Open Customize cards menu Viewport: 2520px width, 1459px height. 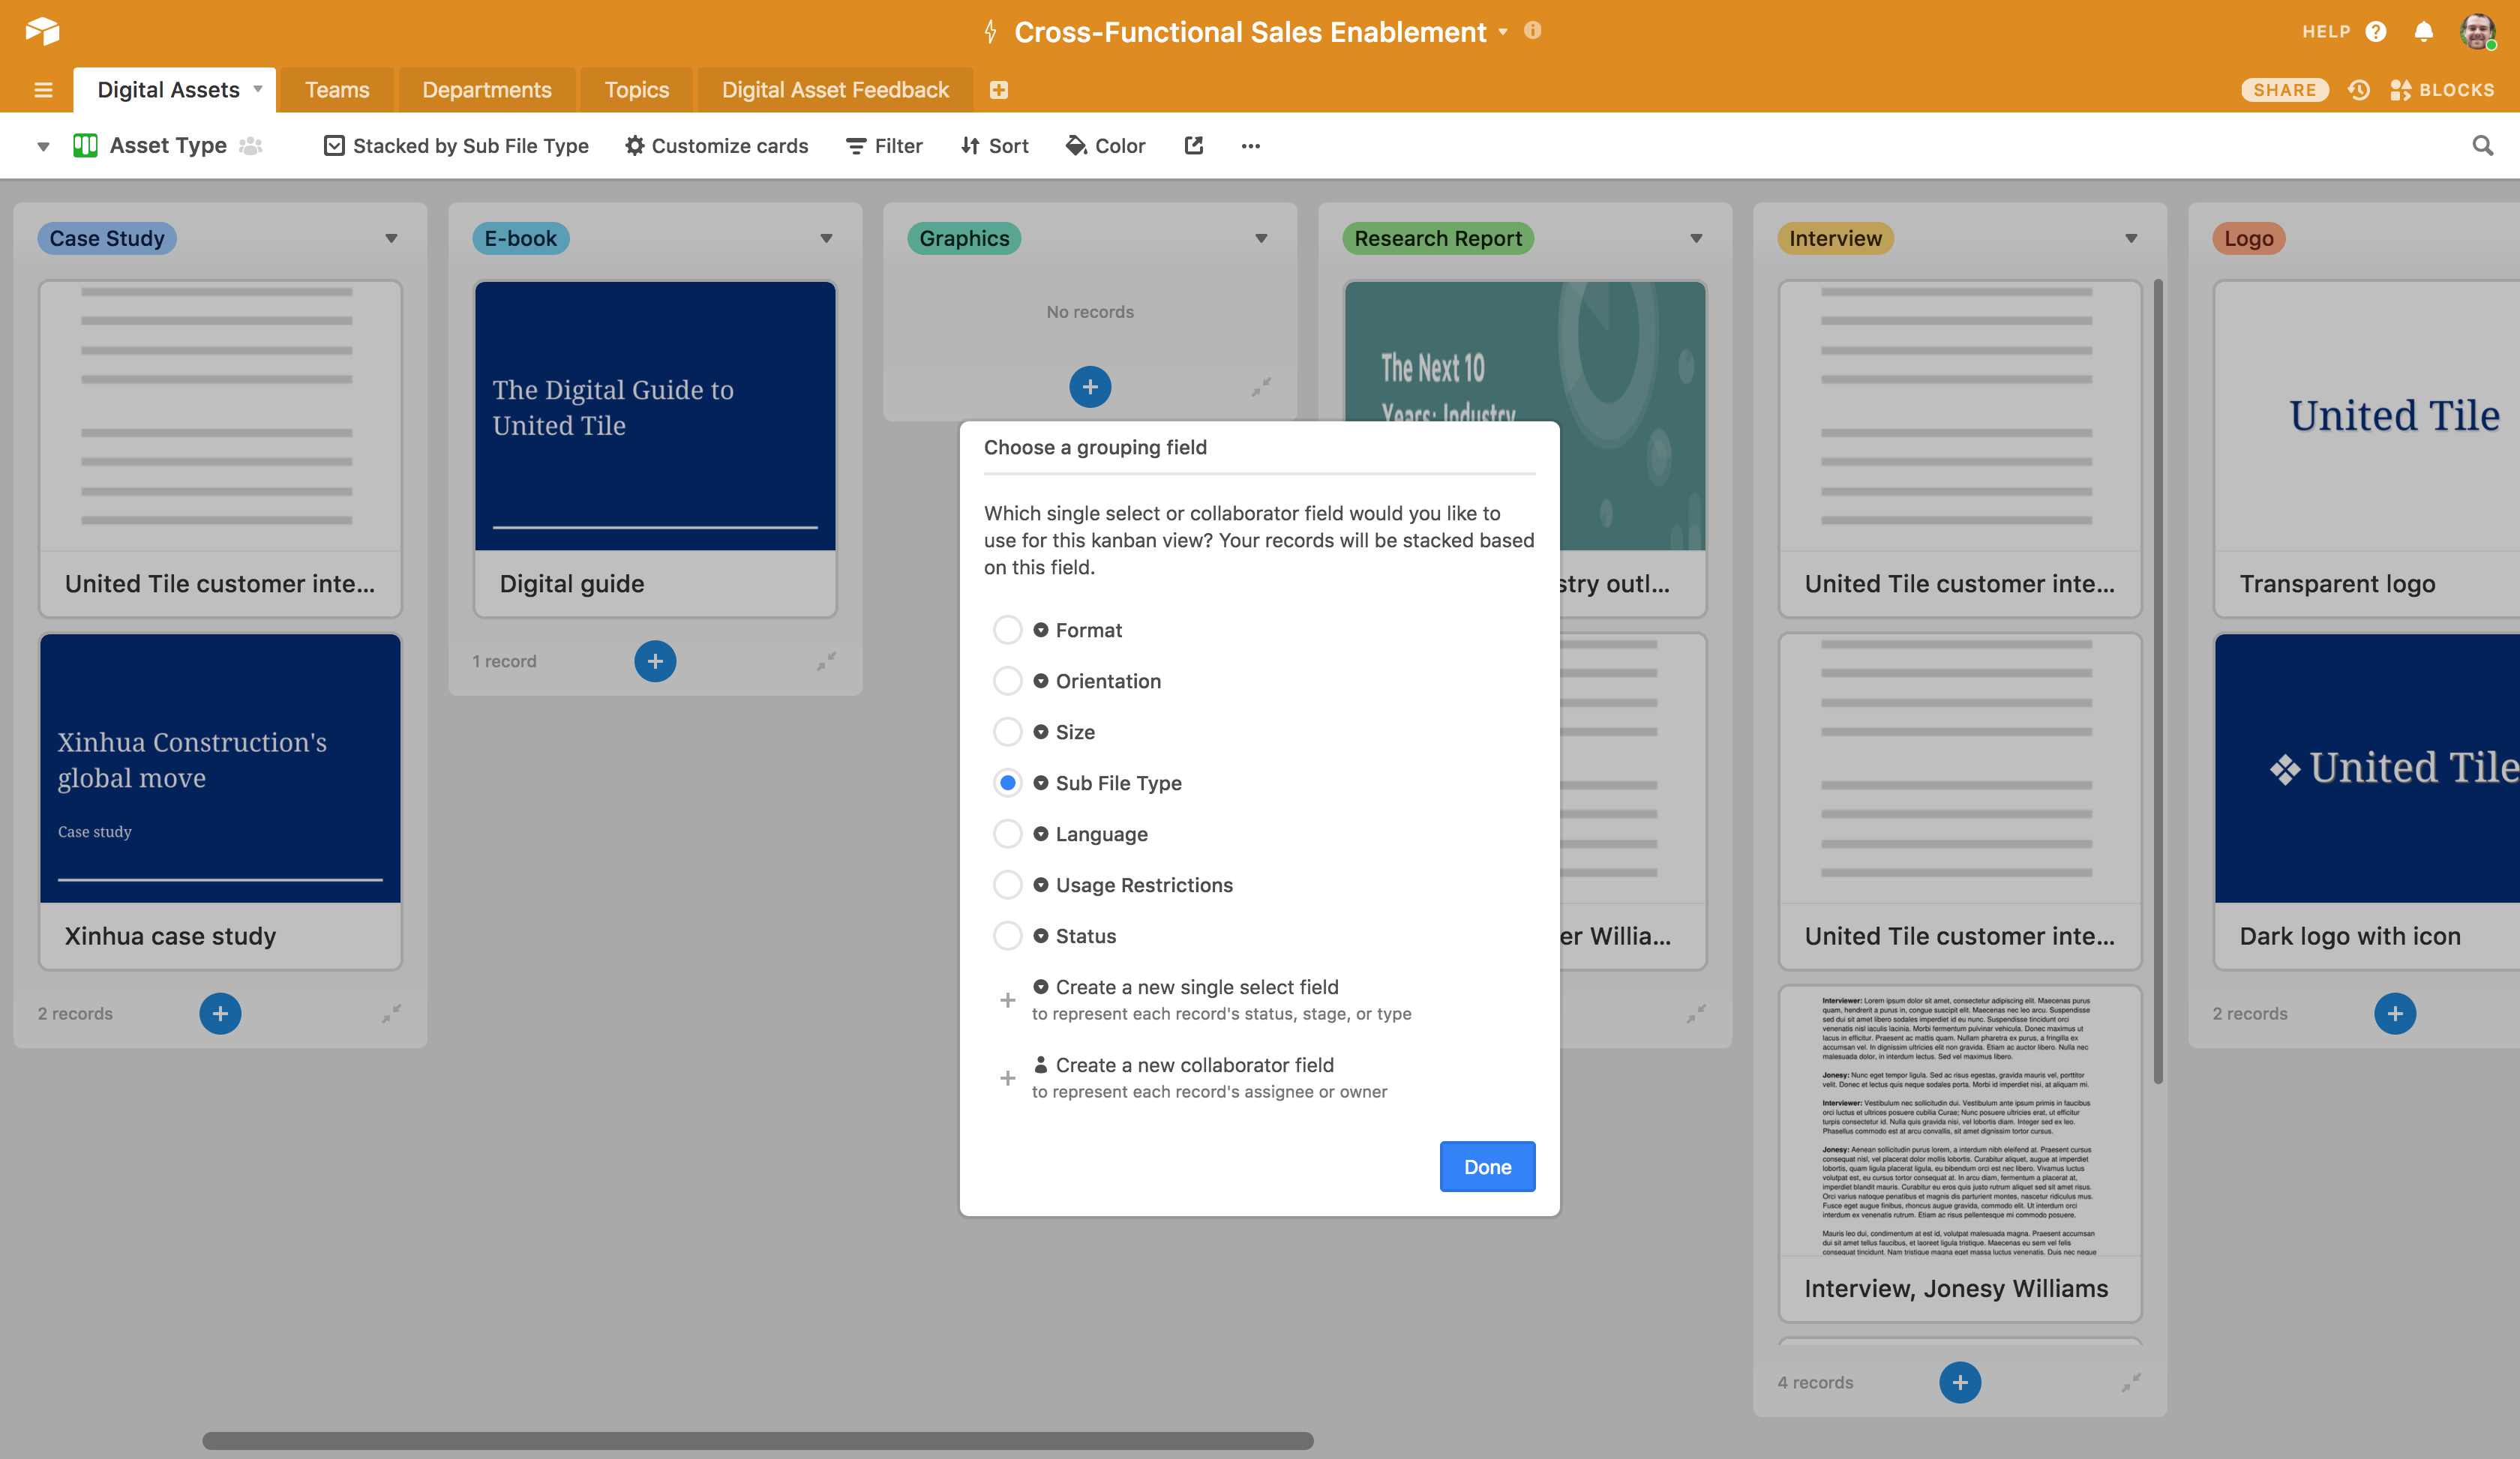pyautogui.click(x=717, y=146)
